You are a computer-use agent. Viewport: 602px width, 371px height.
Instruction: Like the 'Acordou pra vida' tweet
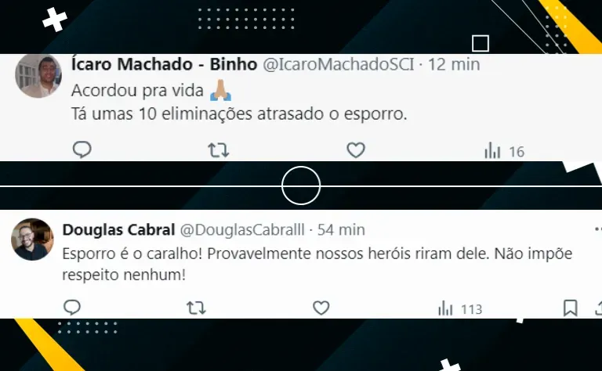coord(356,149)
